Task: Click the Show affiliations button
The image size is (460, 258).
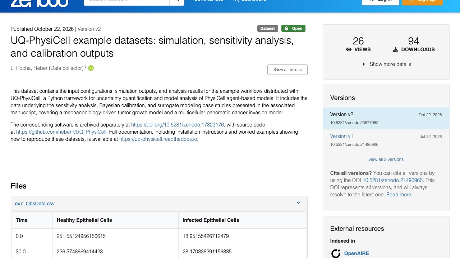Action: click(287, 70)
